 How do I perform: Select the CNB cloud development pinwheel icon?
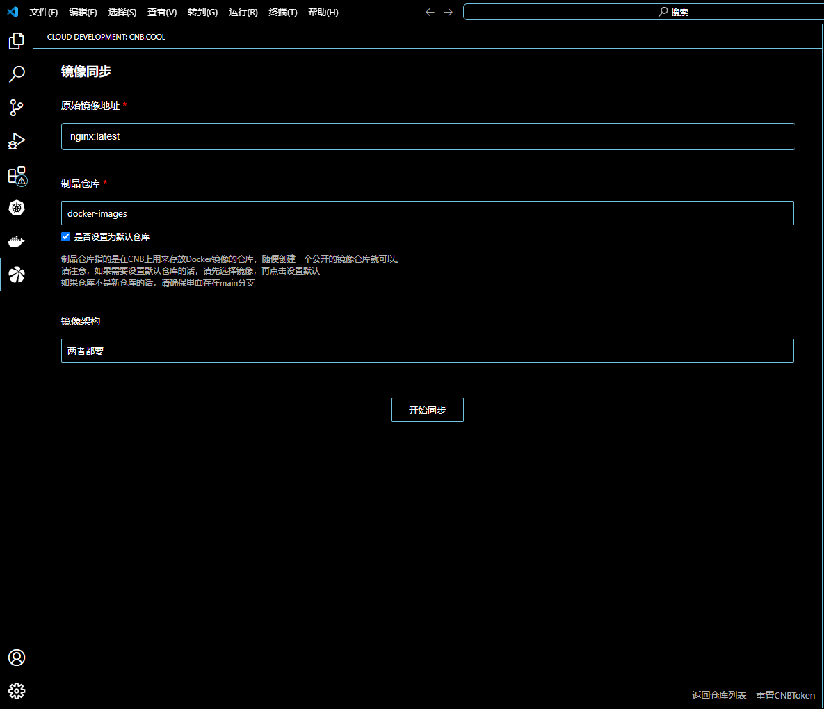pyautogui.click(x=16, y=275)
